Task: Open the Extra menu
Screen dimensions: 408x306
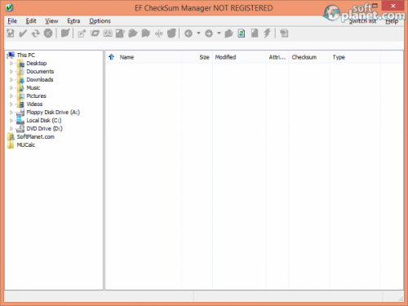Action: tap(73, 21)
